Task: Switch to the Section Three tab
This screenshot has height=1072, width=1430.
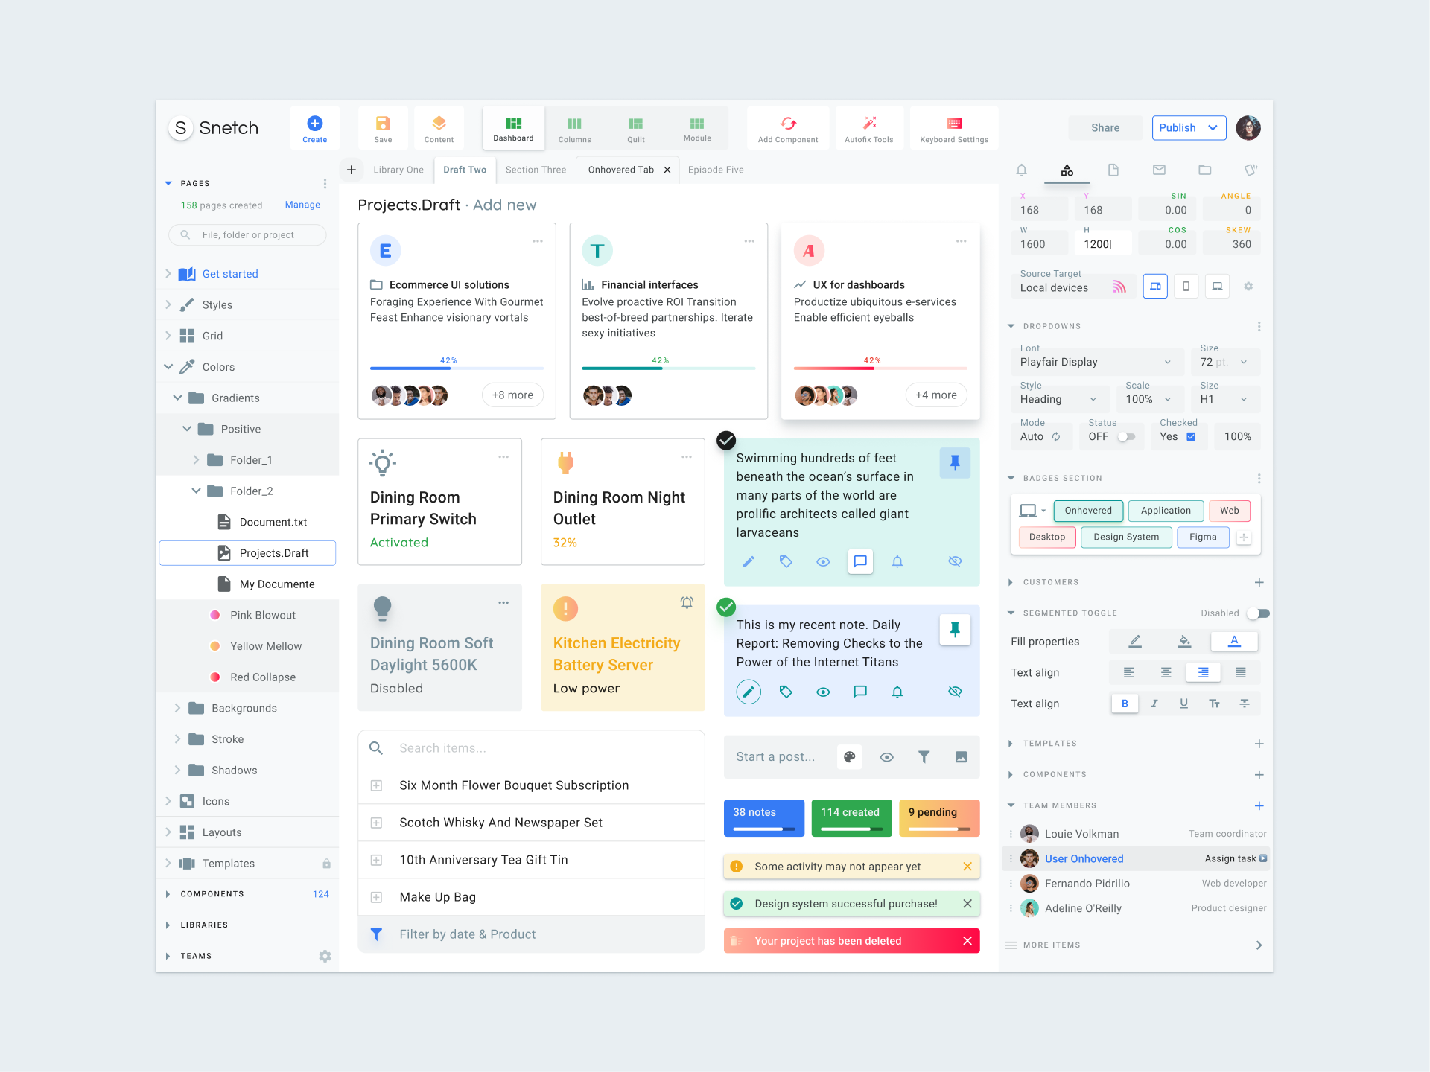Action: (x=536, y=170)
